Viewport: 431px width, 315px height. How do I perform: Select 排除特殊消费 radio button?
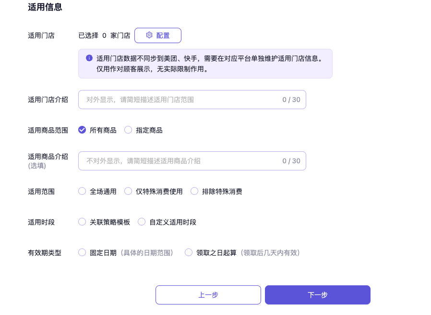click(194, 191)
